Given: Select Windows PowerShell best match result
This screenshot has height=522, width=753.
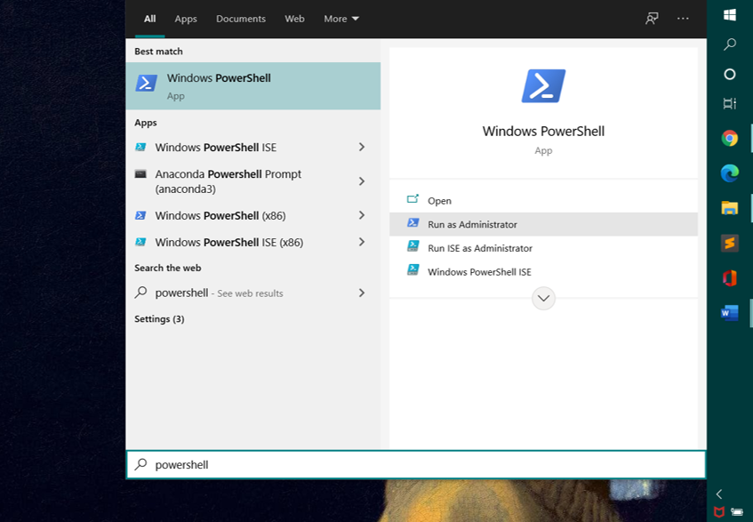Looking at the screenshot, I should [253, 86].
